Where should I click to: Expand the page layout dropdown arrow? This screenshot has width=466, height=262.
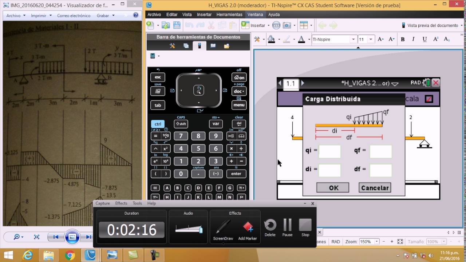coord(311,25)
